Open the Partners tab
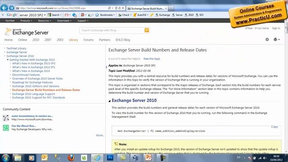Image resolution: width=288 pixels, height=162 pixels. [x=104, y=40]
